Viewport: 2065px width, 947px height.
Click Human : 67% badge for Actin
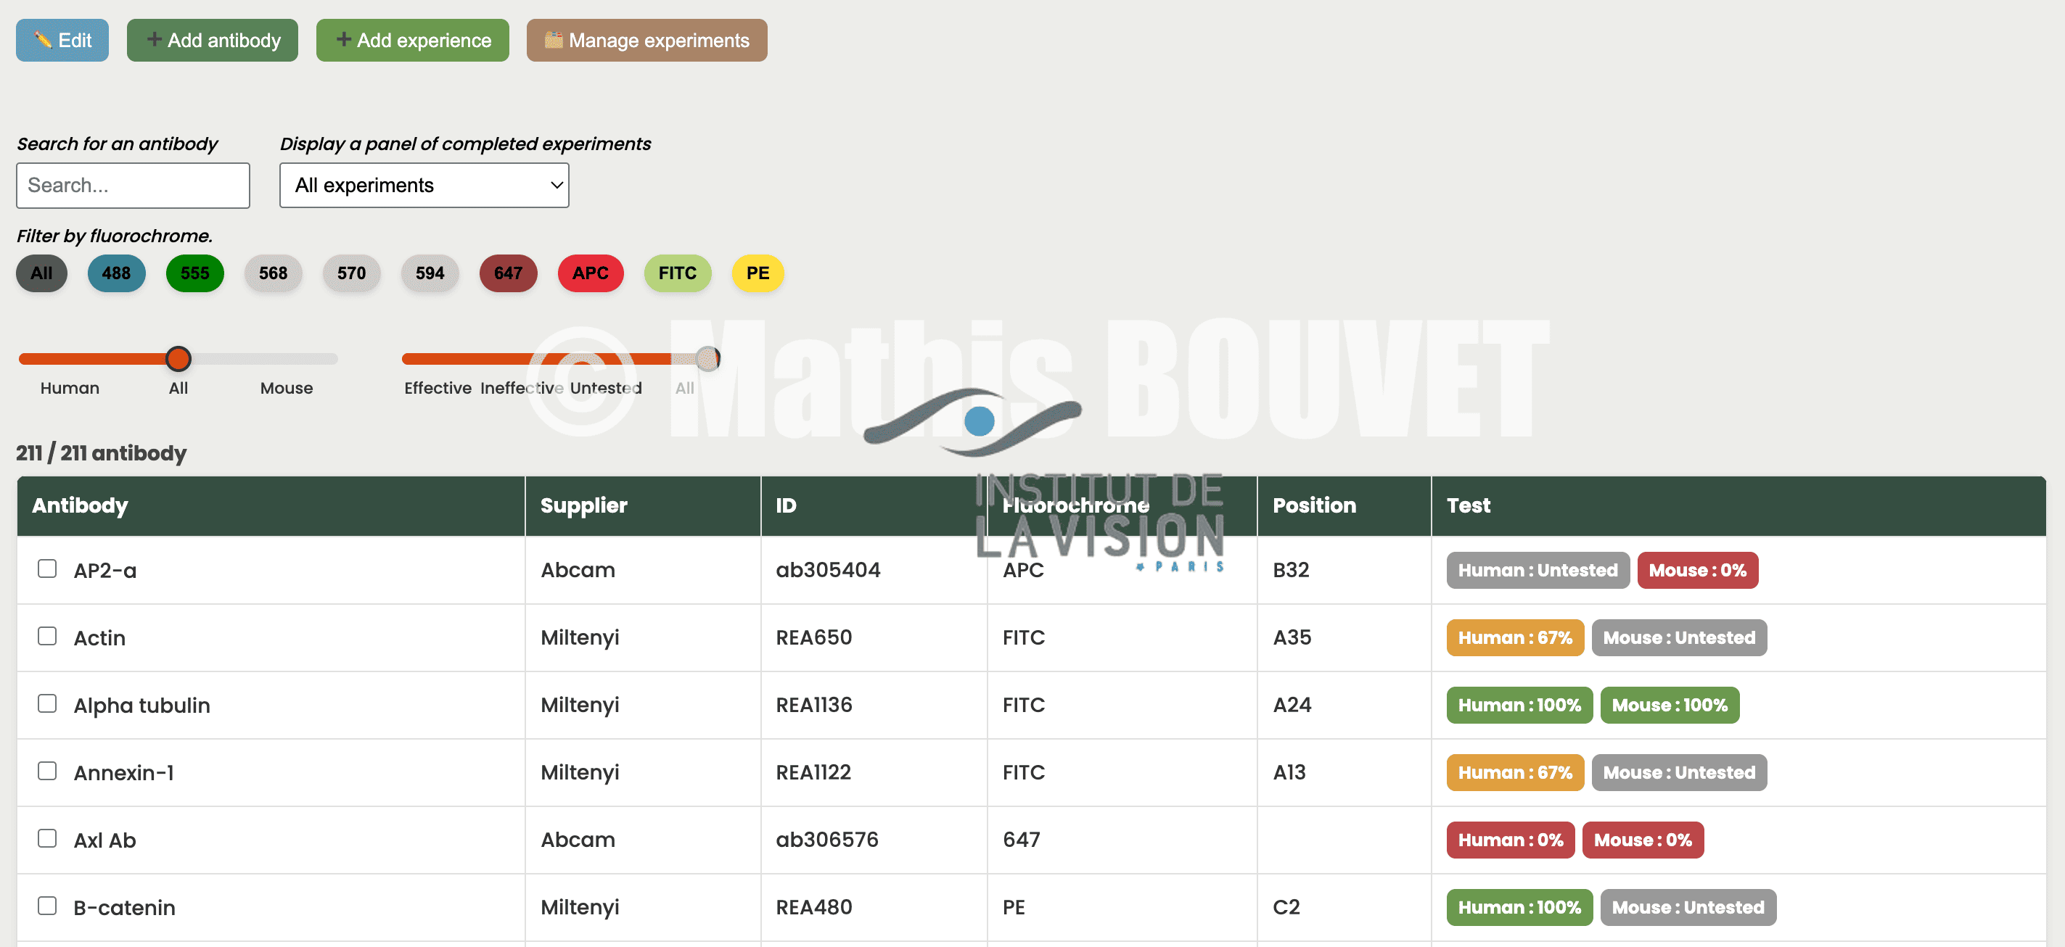1515,638
